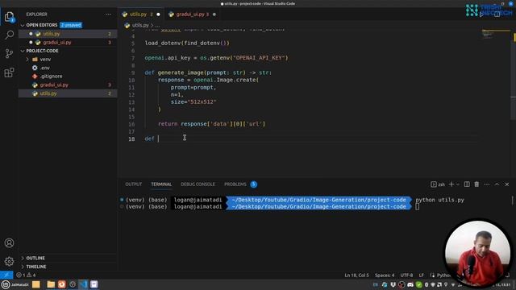Click the unsaved dot on gradui_ui.py tab
The image size is (516, 290).
click(x=214, y=14)
